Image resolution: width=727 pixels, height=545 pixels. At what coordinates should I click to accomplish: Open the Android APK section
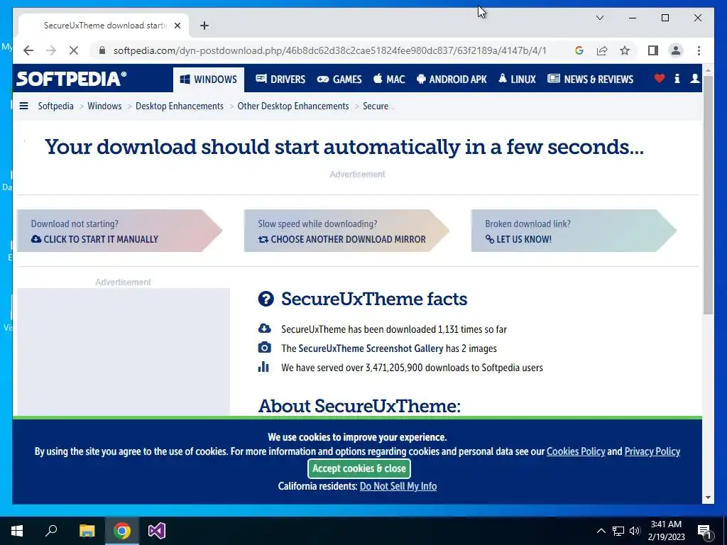pyautogui.click(x=452, y=79)
